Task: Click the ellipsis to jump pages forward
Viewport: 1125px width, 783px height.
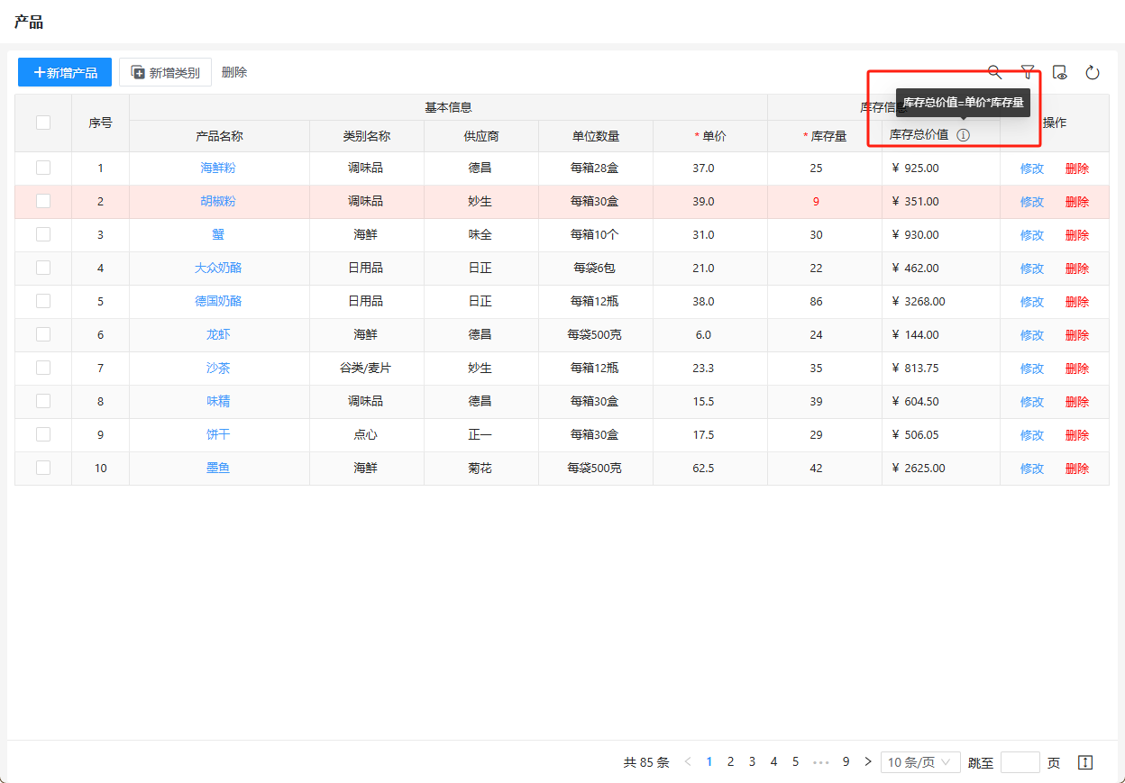Action: [820, 762]
